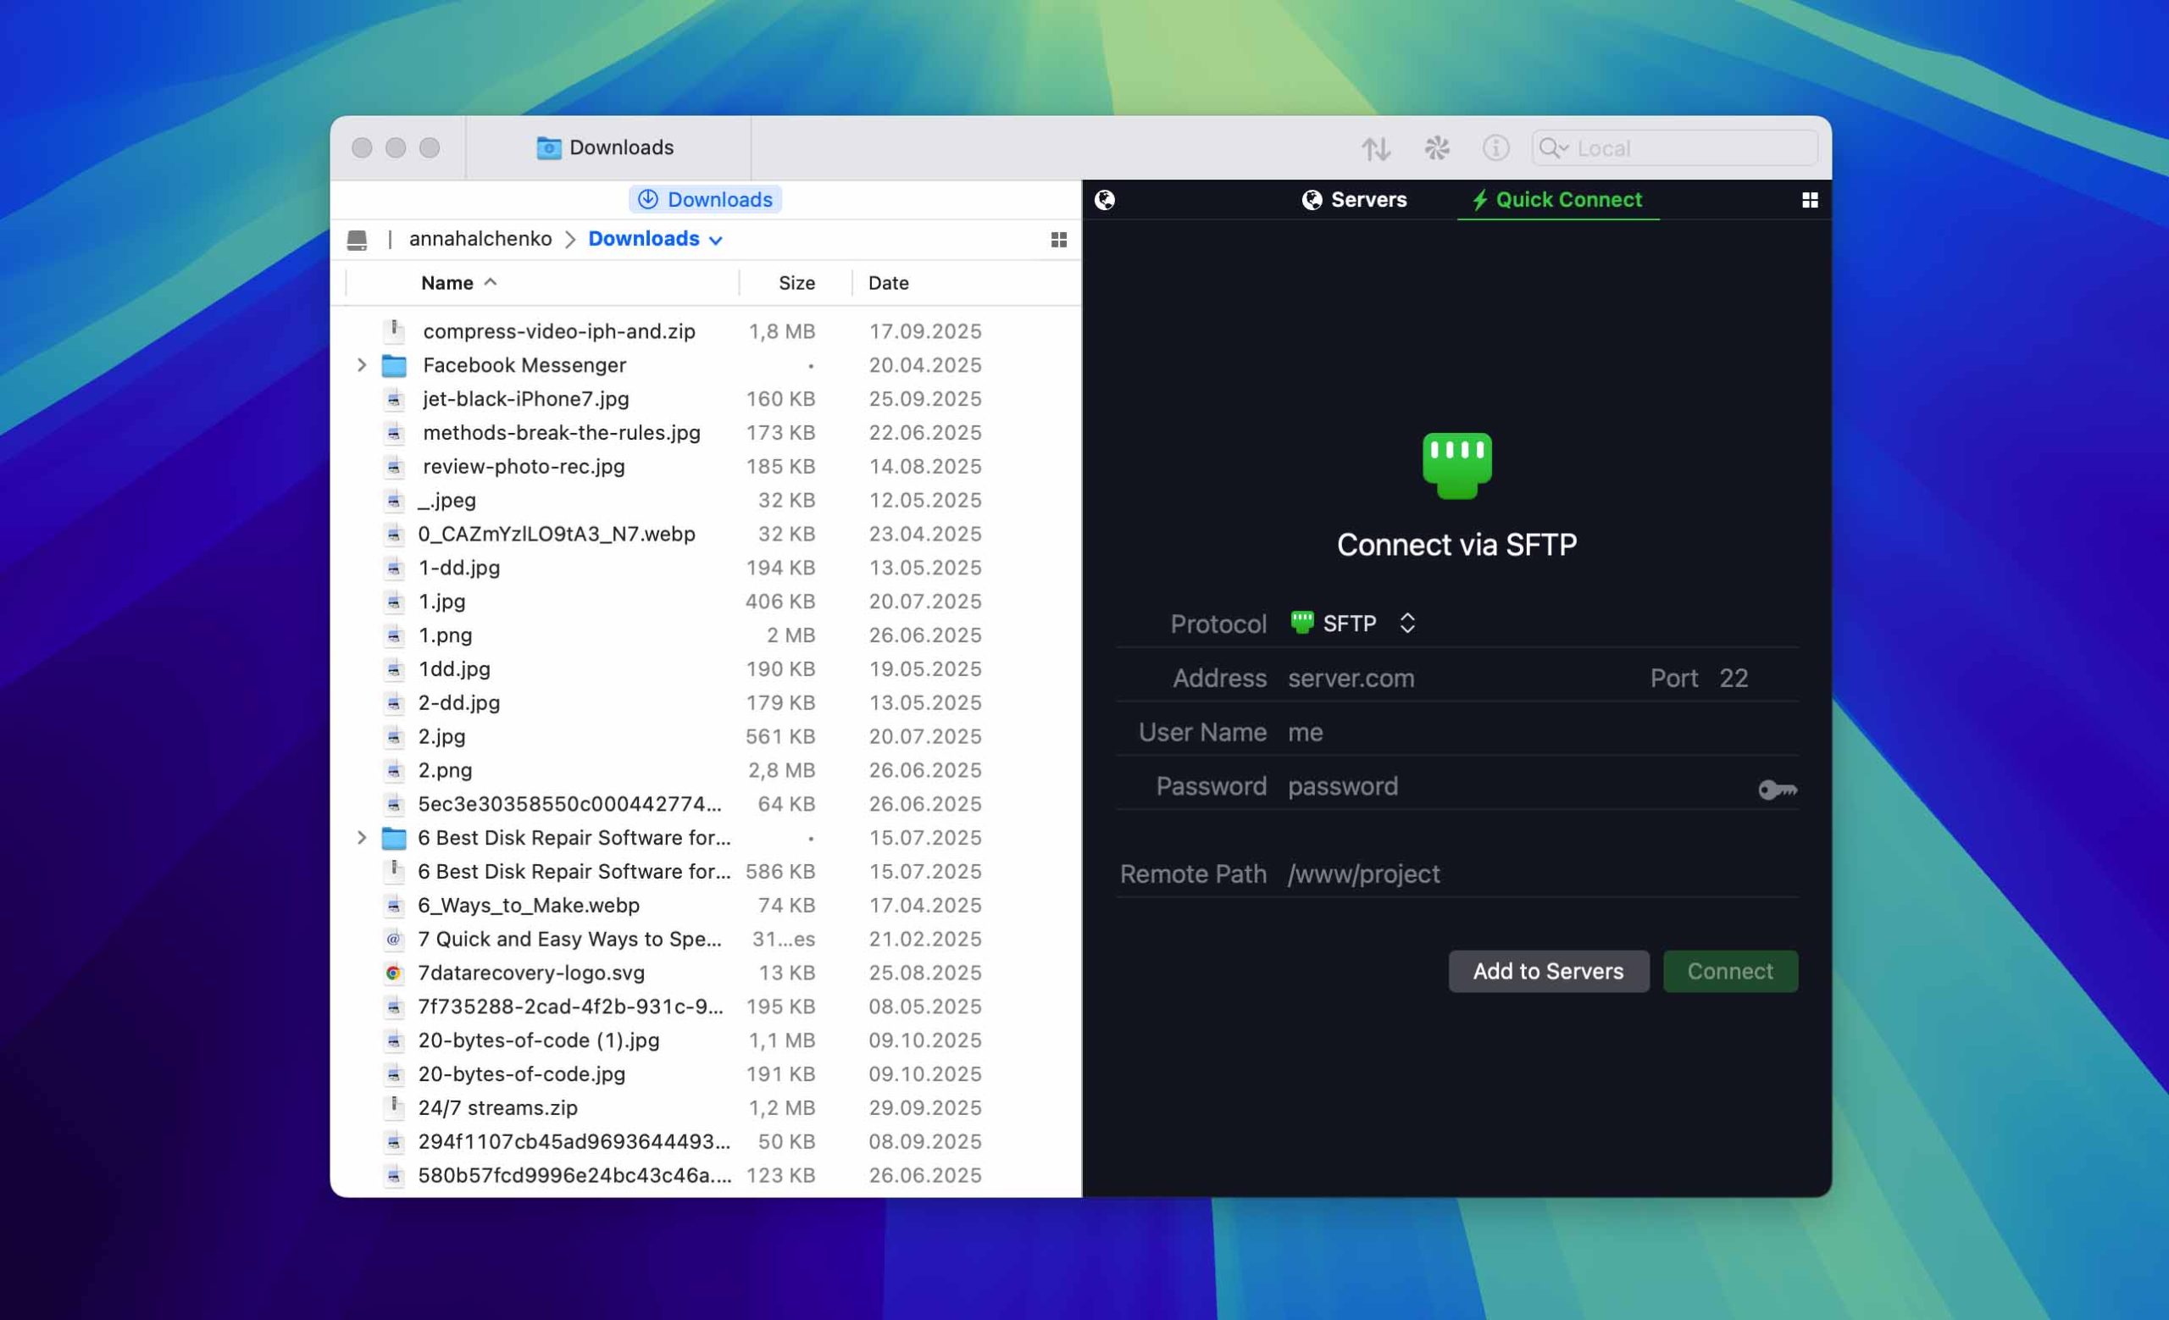The height and width of the screenshot is (1320, 2169).
Task: Click the activity spinner icon in toolbar
Action: [1437, 147]
